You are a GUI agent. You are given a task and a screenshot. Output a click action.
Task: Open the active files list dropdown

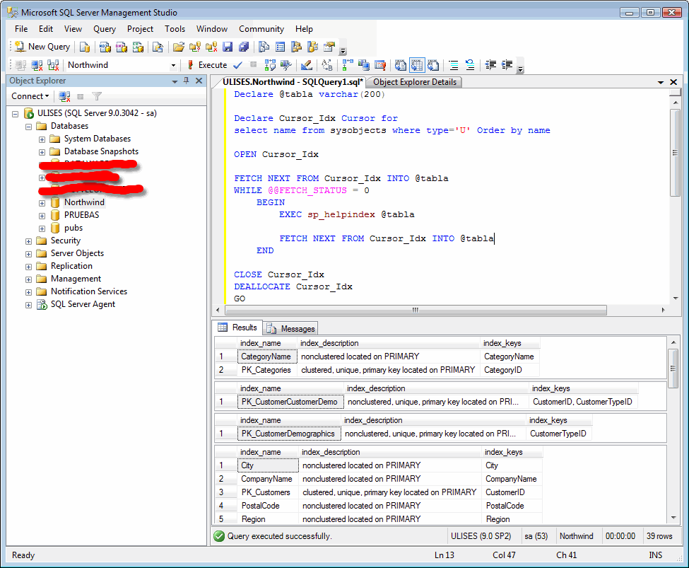click(661, 82)
